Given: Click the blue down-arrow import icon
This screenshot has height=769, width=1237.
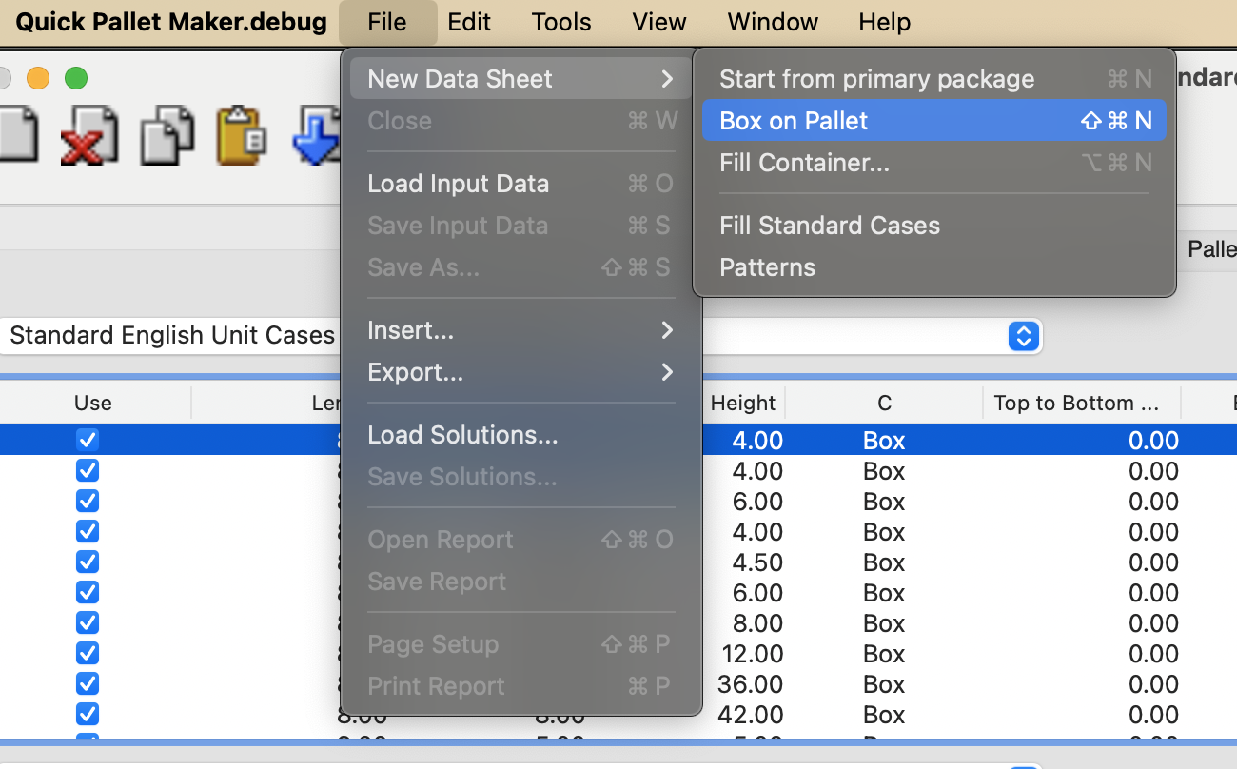Looking at the screenshot, I should [319, 135].
